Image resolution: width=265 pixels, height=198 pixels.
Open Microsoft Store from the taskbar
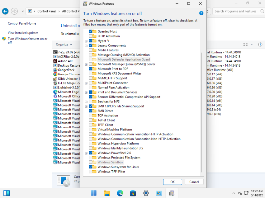133,193
